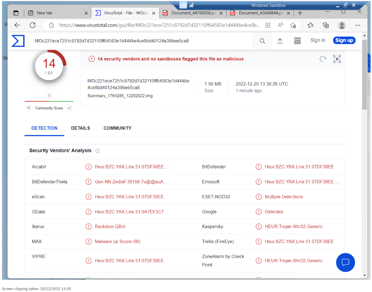Click the Emsisoft vendor name
Image resolution: width=372 pixels, height=292 pixels.
pos(211,182)
